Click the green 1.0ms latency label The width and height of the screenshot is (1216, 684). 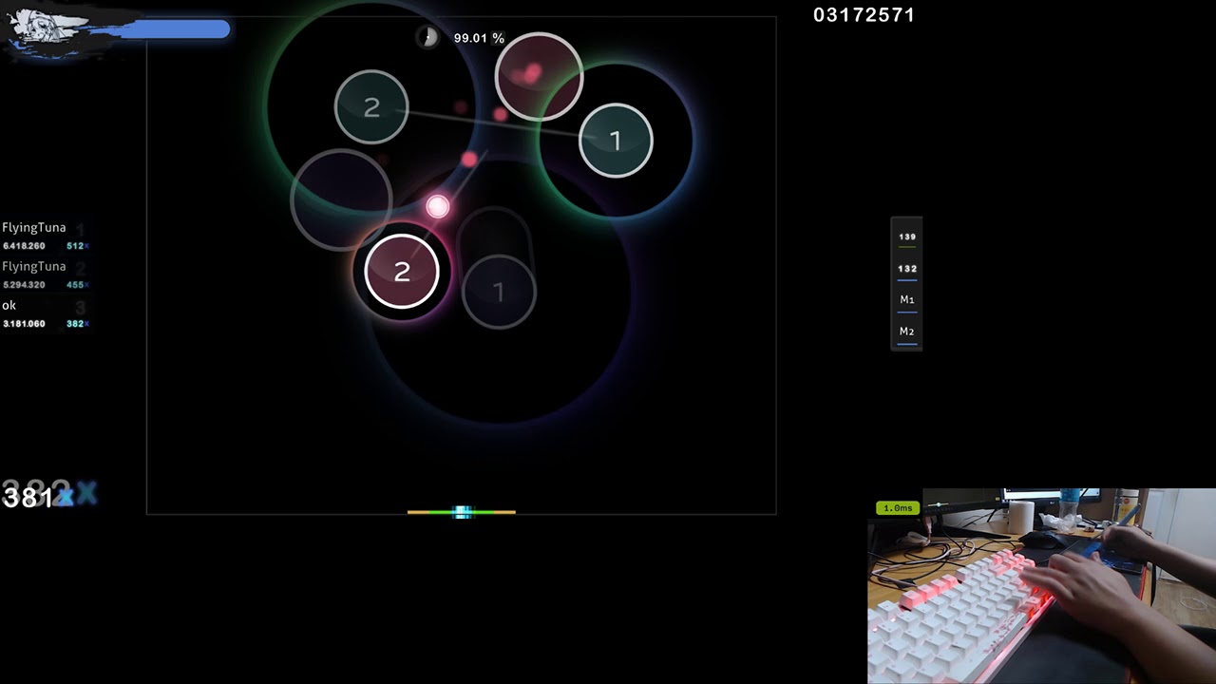coord(898,508)
